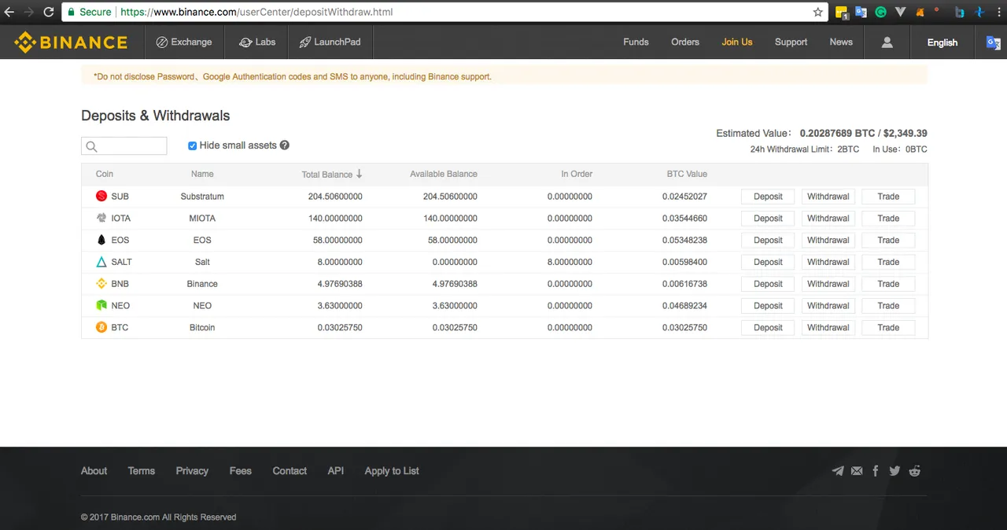Viewport: 1007px width, 530px height.
Task: Open Apply to List footer link
Action: 392,471
